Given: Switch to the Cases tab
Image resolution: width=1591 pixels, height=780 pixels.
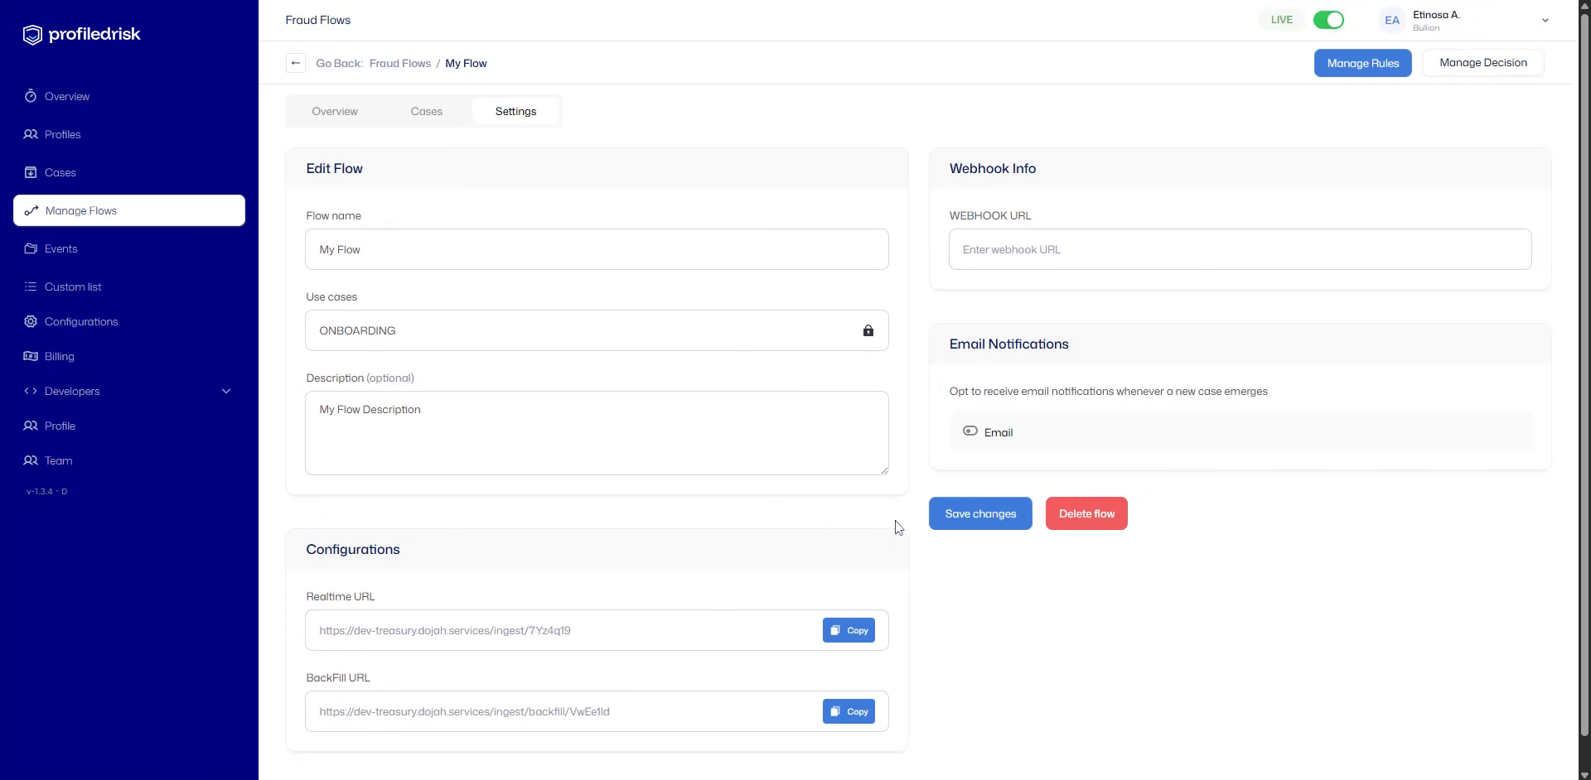Looking at the screenshot, I should pos(426,110).
